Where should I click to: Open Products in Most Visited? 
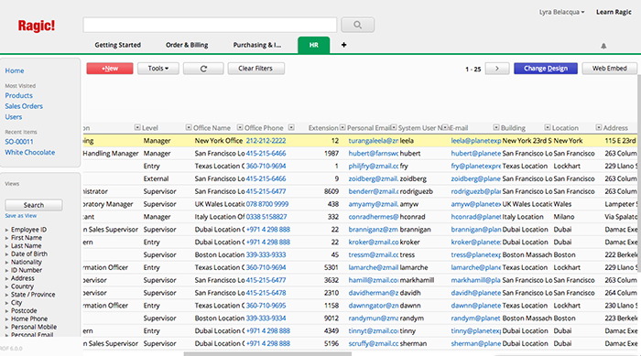19,96
